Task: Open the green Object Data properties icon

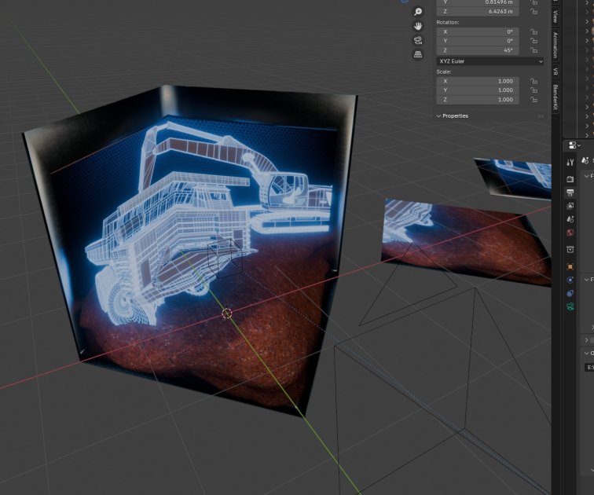Action: pyautogui.click(x=570, y=306)
